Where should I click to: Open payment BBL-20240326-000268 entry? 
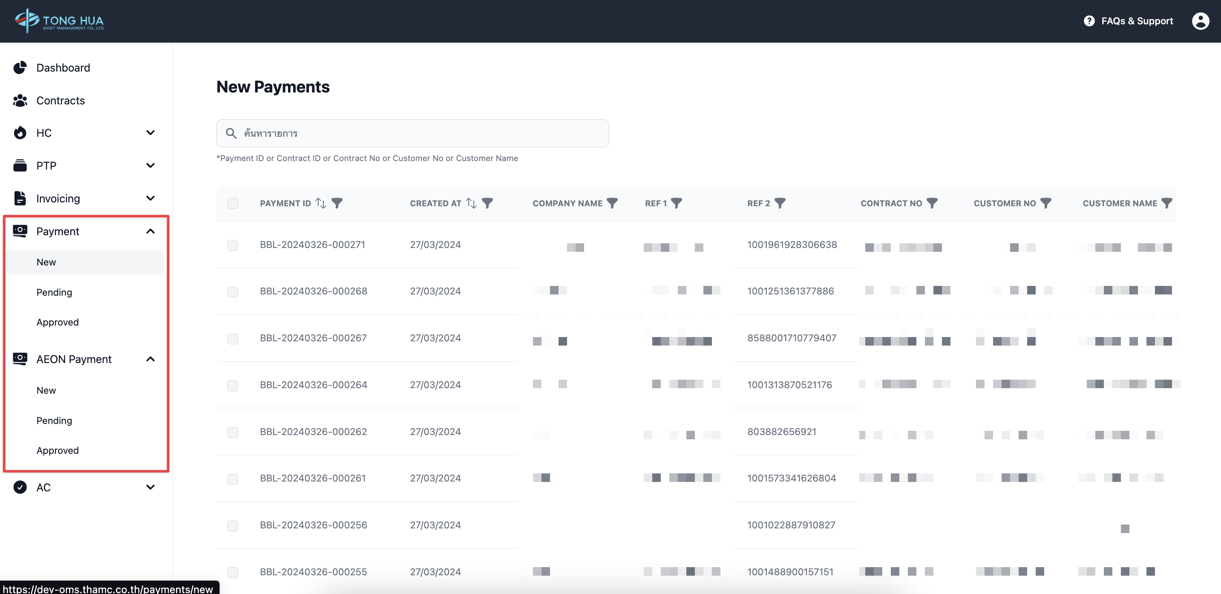click(x=313, y=291)
